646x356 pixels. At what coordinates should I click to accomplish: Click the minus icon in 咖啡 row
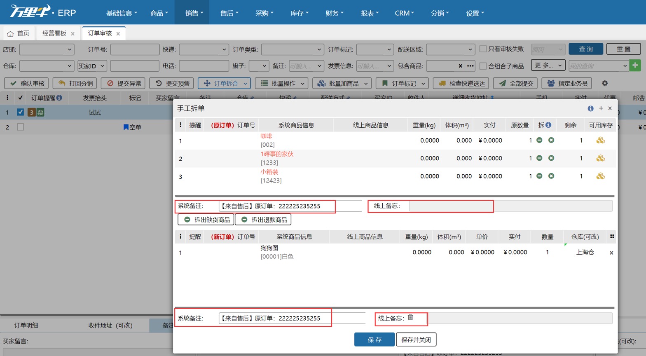[x=539, y=140]
